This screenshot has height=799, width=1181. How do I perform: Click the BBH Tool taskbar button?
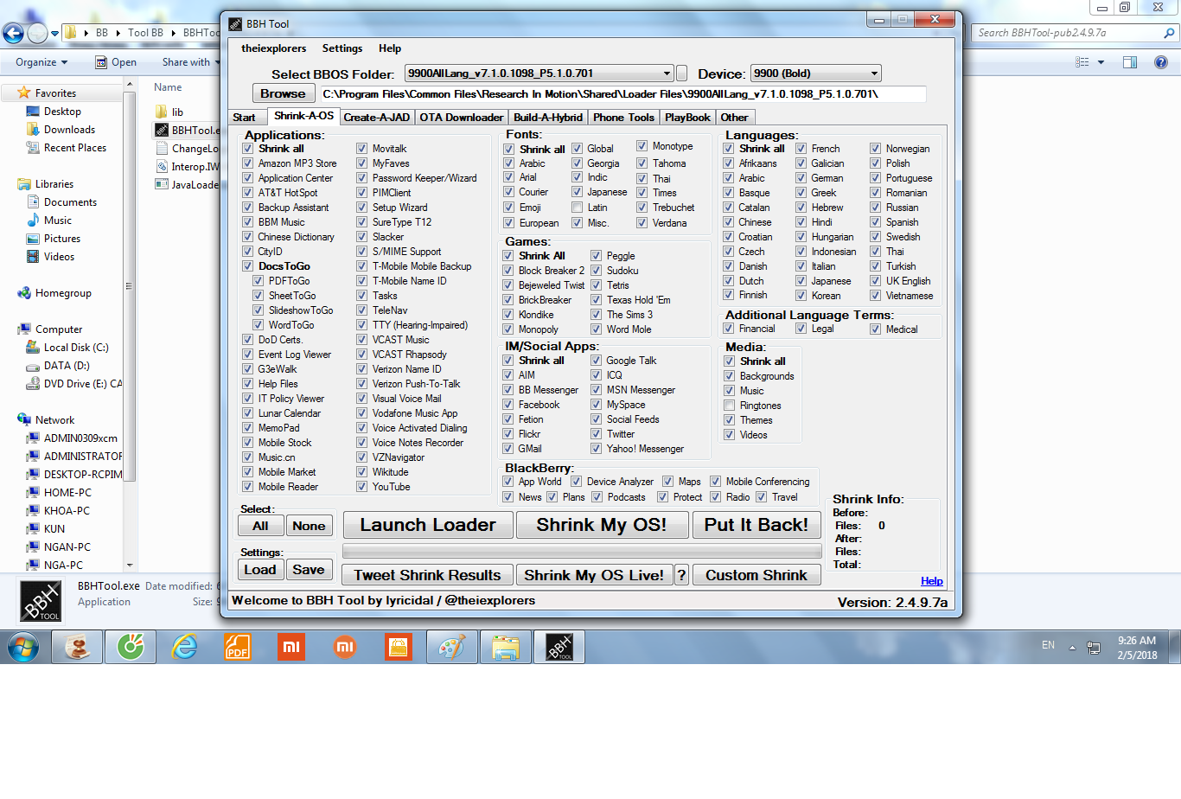(x=559, y=647)
